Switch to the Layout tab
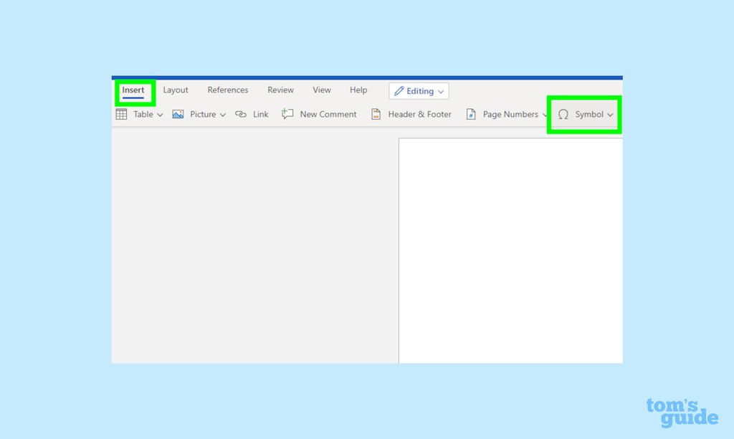Viewport: 734px width, 439px height. pos(176,90)
